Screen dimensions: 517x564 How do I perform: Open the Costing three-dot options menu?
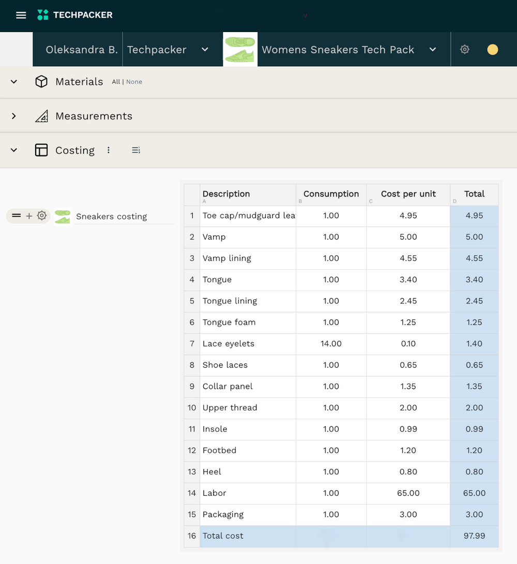[108, 150]
